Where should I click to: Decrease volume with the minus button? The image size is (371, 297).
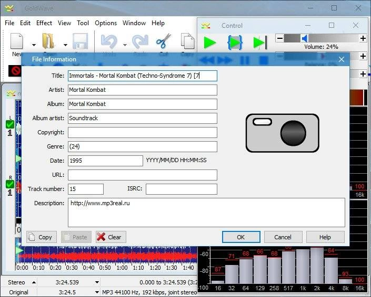[x=279, y=38]
